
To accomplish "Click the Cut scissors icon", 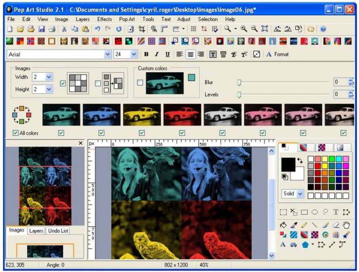I will [64, 29].
